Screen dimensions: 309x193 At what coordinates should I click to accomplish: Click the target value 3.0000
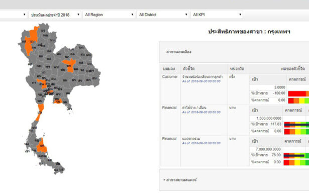tap(279, 87)
